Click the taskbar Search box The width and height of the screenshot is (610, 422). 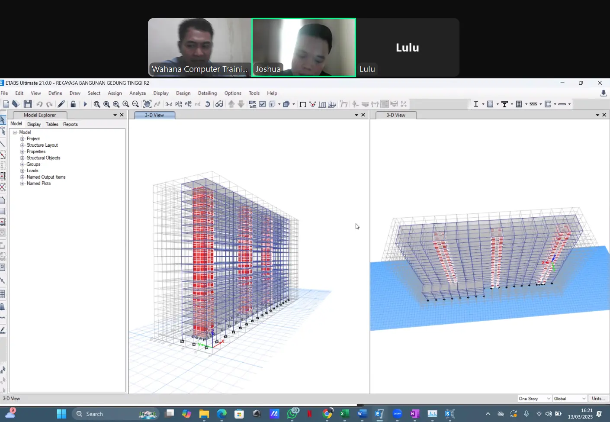pos(115,414)
